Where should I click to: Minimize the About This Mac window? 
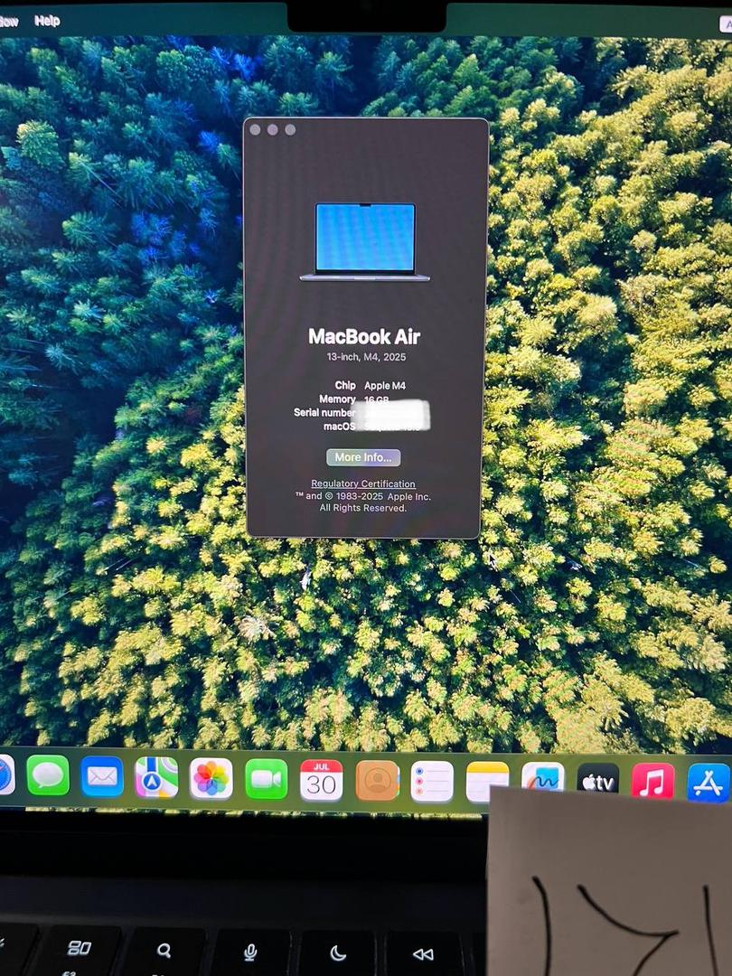tap(273, 129)
